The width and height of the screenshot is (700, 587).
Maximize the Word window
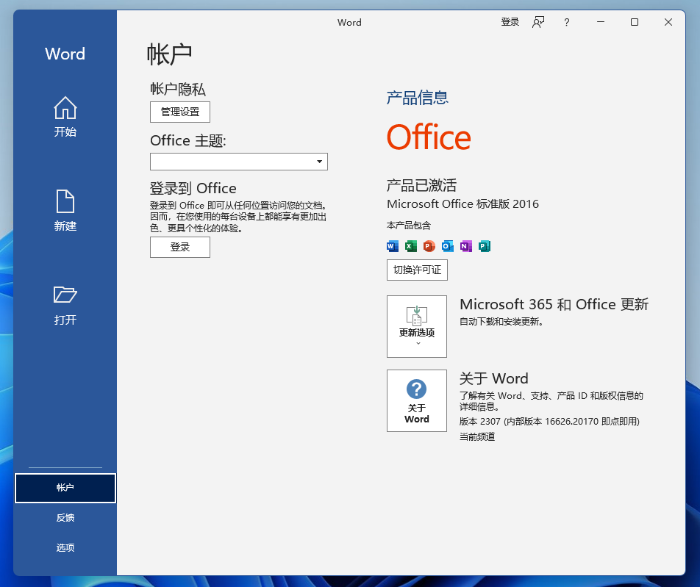(x=635, y=22)
